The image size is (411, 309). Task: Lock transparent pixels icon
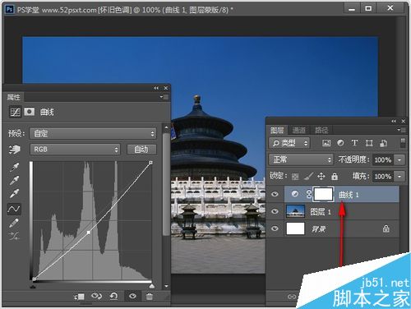(295, 177)
